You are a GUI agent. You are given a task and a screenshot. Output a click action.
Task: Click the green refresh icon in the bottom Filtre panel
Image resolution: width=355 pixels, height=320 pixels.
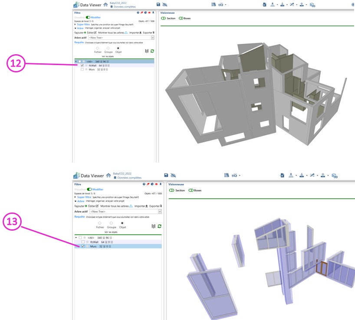pos(159,226)
